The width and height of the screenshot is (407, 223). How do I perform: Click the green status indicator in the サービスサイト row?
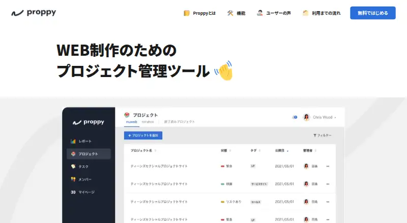(222, 184)
